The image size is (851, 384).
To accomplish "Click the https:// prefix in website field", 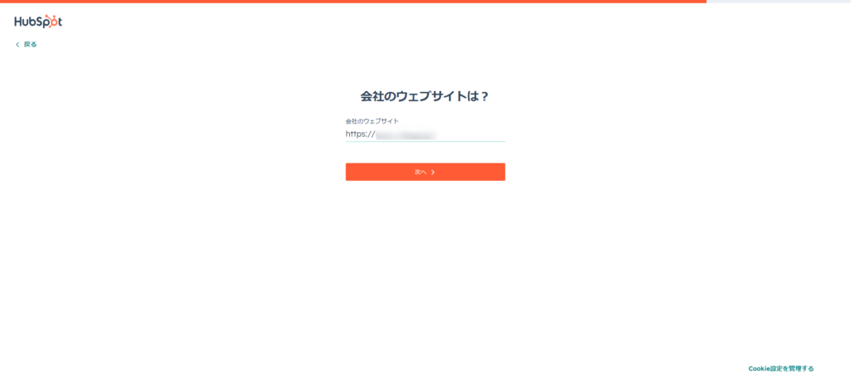I will [361, 134].
